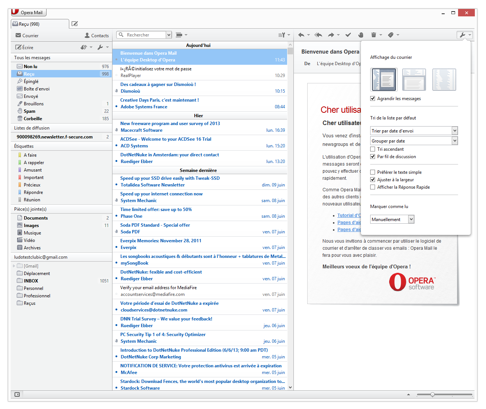Select the list-only mail layout
The height and width of the screenshot is (409, 486).
[x=444, y=80]
